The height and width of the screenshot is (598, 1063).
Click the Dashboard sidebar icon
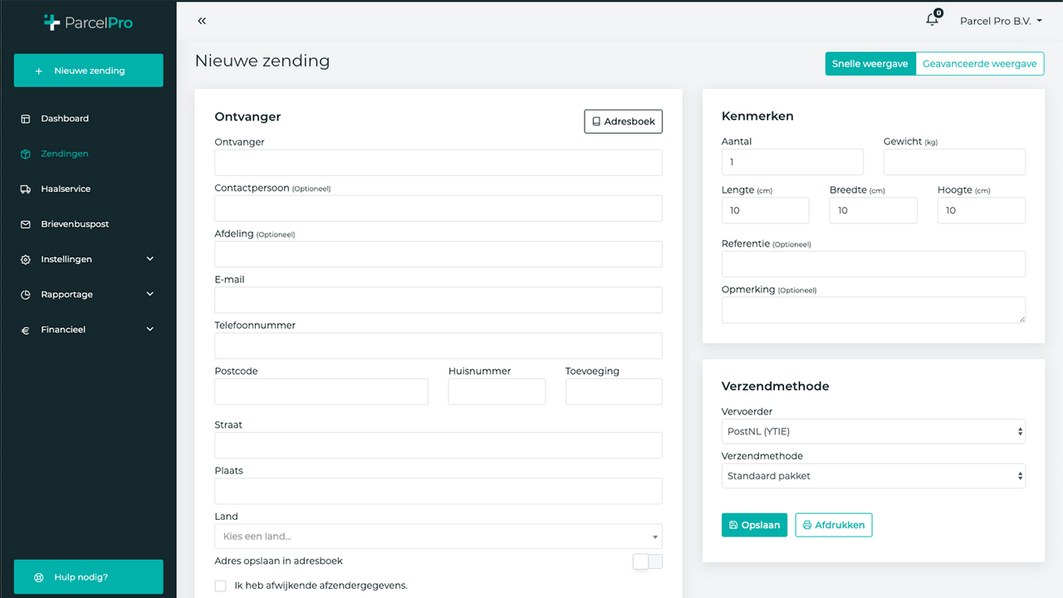point(26,119)
